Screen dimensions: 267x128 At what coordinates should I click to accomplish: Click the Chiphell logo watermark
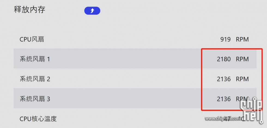coord(252,110)
